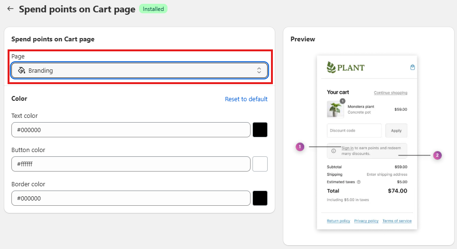This screenshot has height=249, width=457.
Task: Open the Page dropdown showing Branding
Action: [x=140, y=70]
